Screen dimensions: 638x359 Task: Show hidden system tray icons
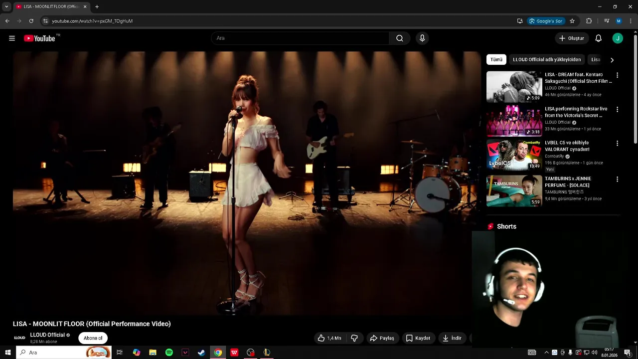pos(546,353)
